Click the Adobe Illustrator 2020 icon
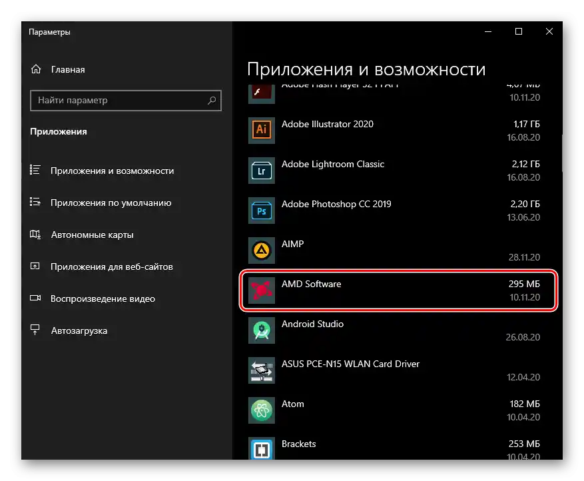Viewport: 584px width, 481px height. [x=262, y=130]
